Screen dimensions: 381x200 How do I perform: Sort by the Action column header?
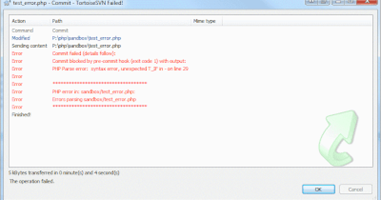[x=19, y=21]
